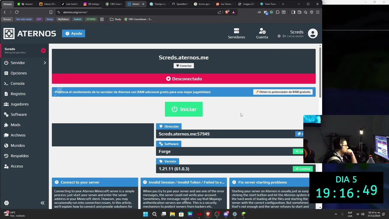The height and width of the screenshot is (219, 389).
Task: Click the Screds profile avatar icon
Action: click(313, 33)
